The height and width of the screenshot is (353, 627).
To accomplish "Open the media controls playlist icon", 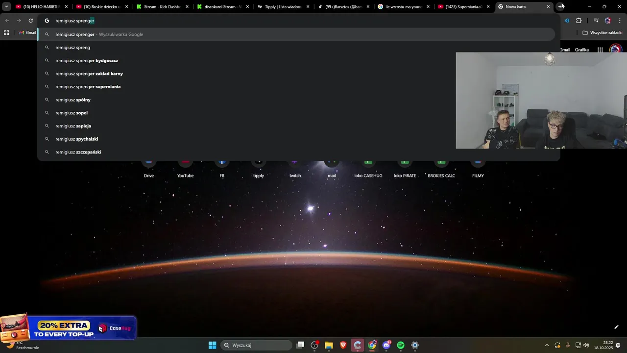I will pyautogui.click(x=596, y=21).
